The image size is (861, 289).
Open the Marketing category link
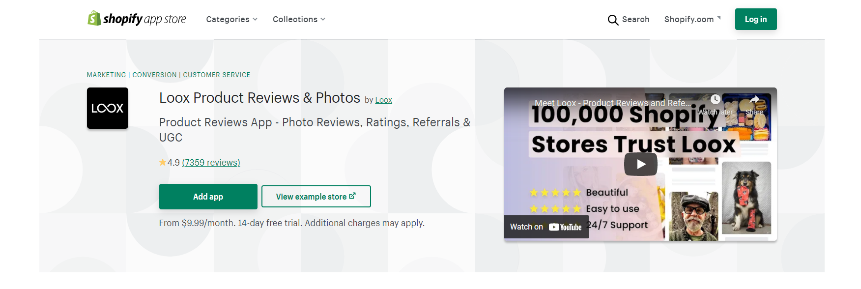pyautogui.click(x=106, y=75)
